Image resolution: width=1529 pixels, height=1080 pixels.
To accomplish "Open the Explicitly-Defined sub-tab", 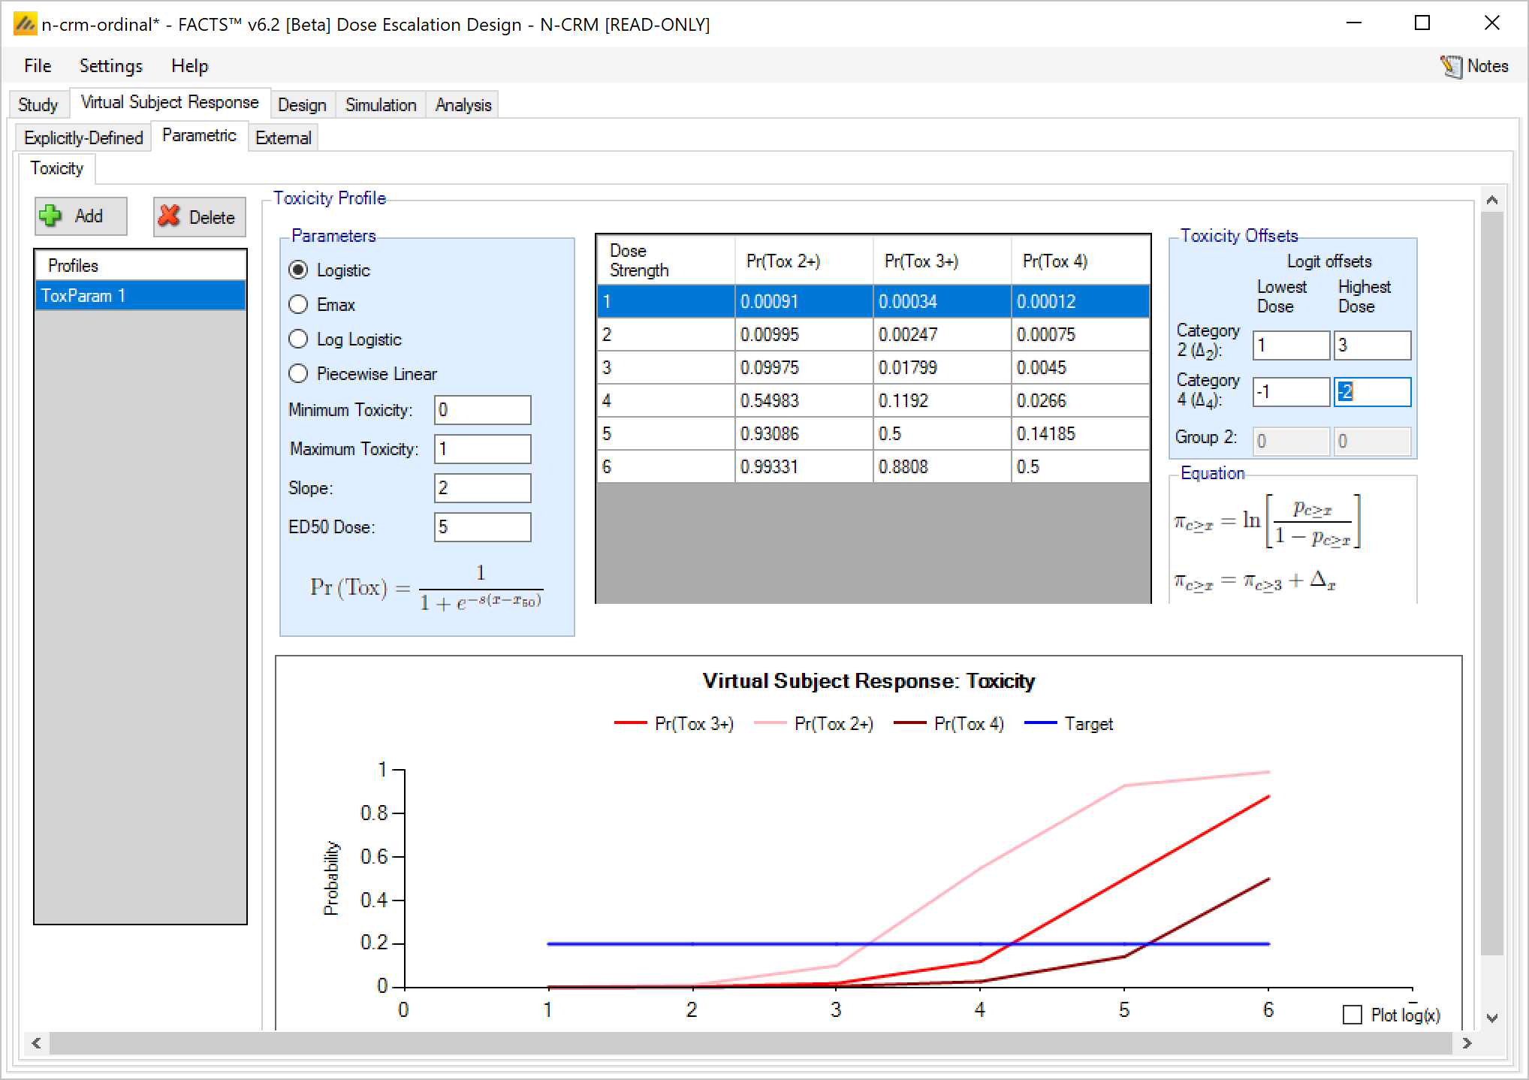I will (x=83, y=138).
